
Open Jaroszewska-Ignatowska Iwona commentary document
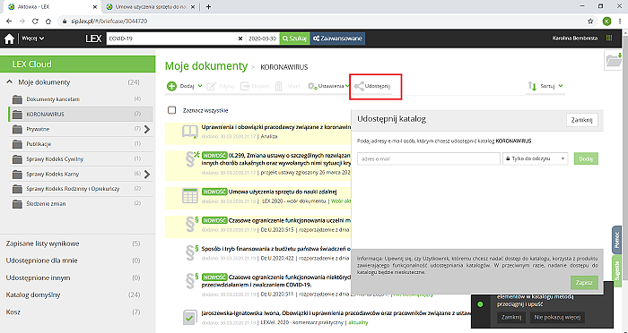point(336,313)
